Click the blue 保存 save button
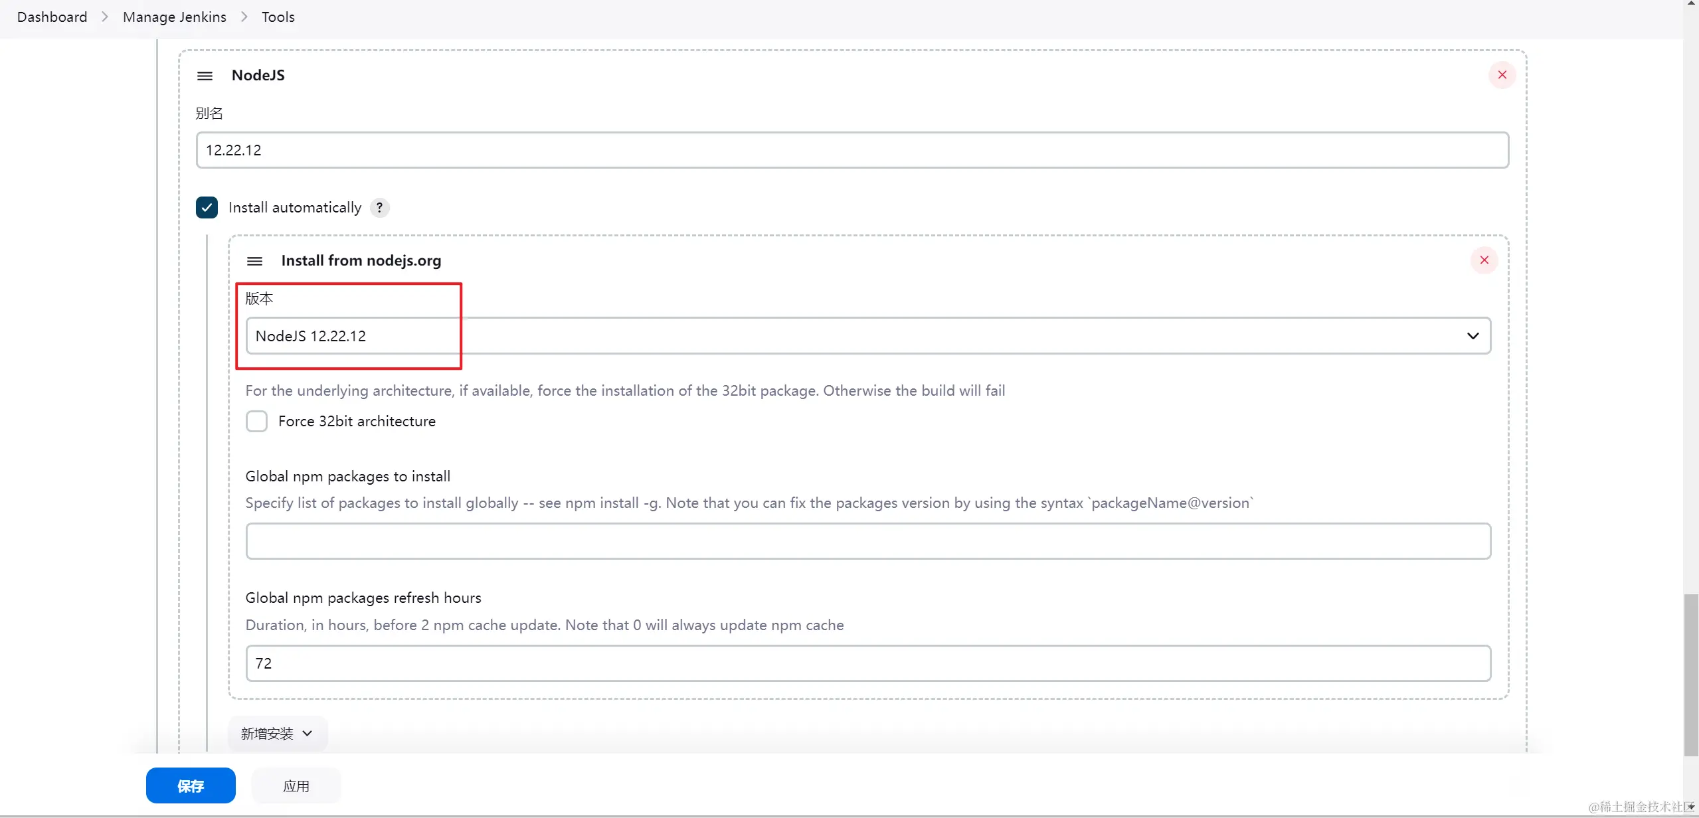The image size is (1699, 818). (x=191, y=786)
